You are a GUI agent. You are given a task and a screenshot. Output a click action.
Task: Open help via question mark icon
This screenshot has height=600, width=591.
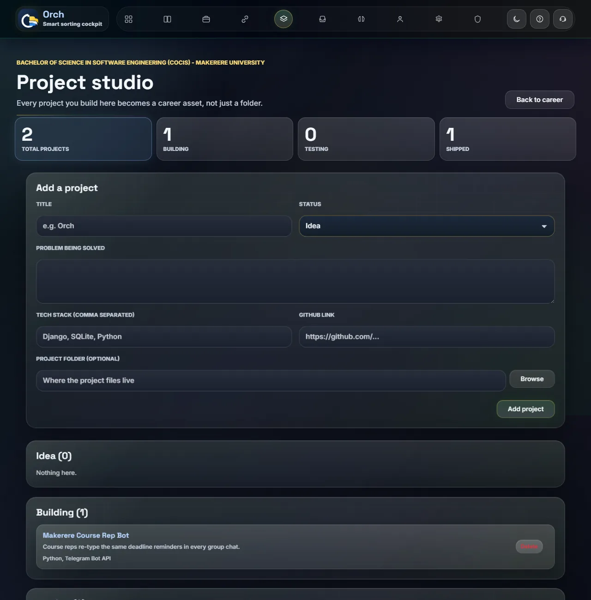540,19
